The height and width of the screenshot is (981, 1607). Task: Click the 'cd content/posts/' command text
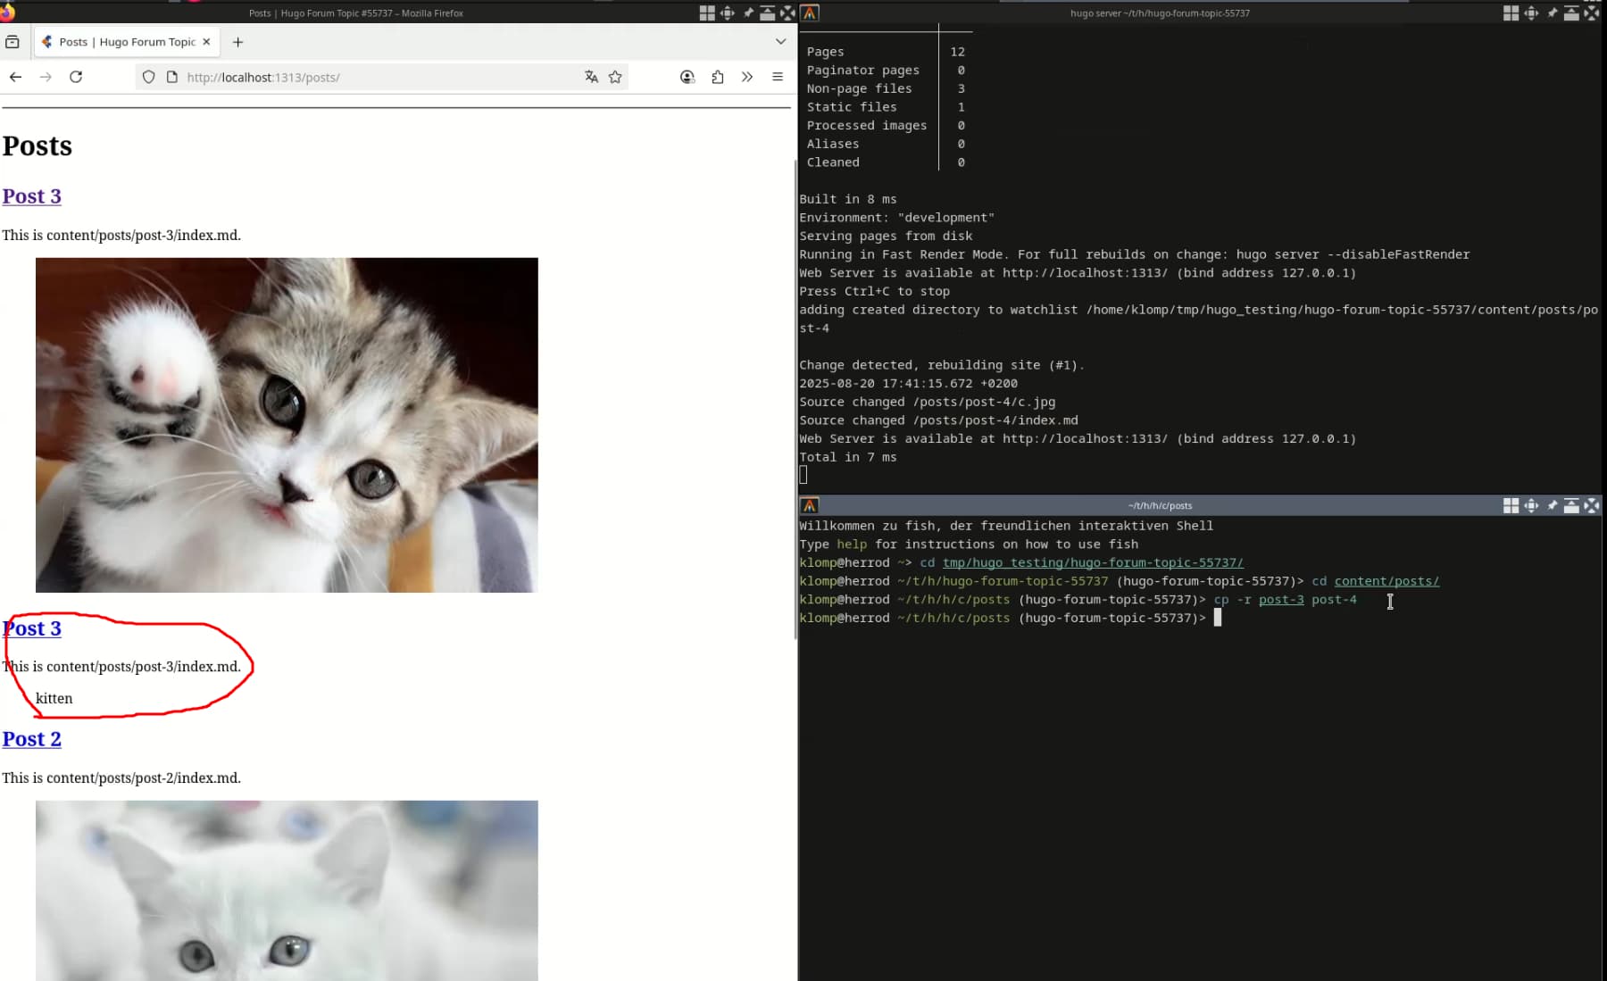click(1376, 581)
